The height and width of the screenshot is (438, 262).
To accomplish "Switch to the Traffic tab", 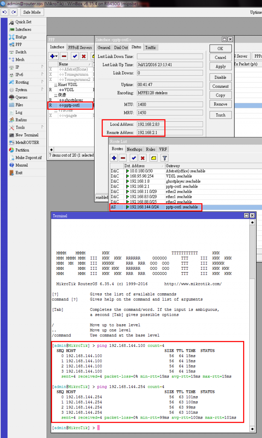I will click(x=151, y=47).
